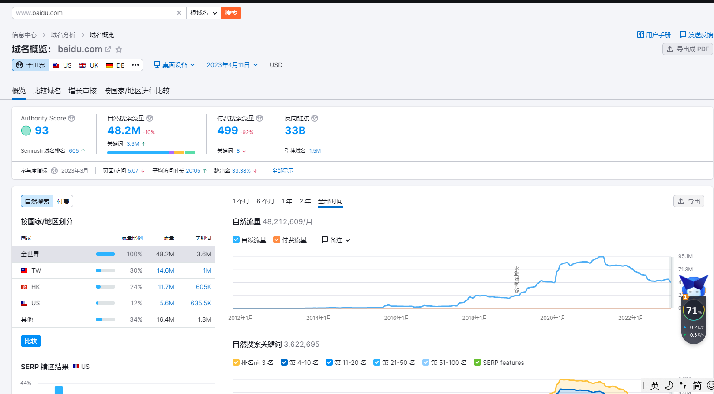Click globe icon next to Authority Score
714x394 pixels.
click(71, 118)
